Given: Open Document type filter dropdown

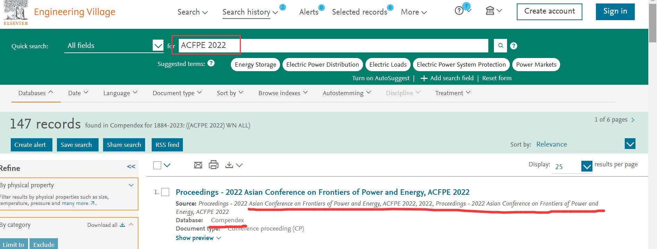Looking at the screenshot, I should 177,93.
